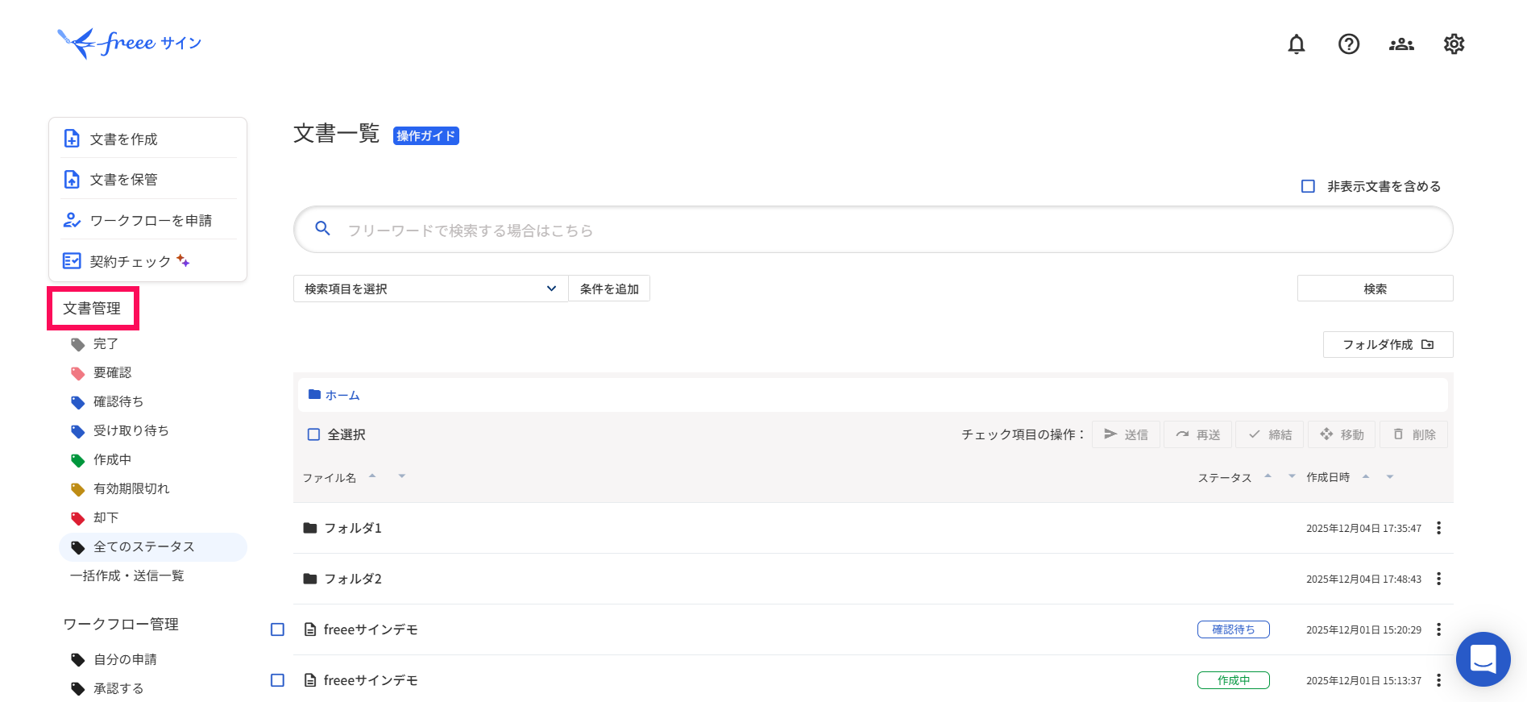Click the ホーム folder breadcrumb icon
The image size is (1527, 702).
(314, 395)
